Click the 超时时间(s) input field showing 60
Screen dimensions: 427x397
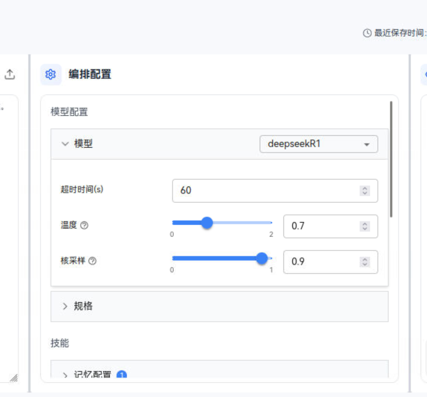point(275,190)
